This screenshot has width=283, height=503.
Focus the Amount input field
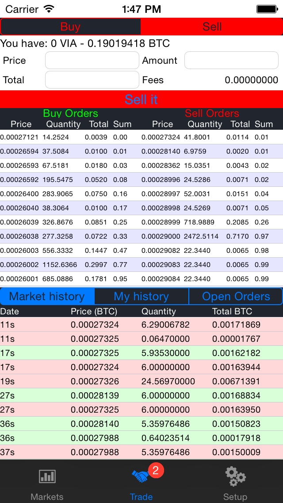(231, 61)
